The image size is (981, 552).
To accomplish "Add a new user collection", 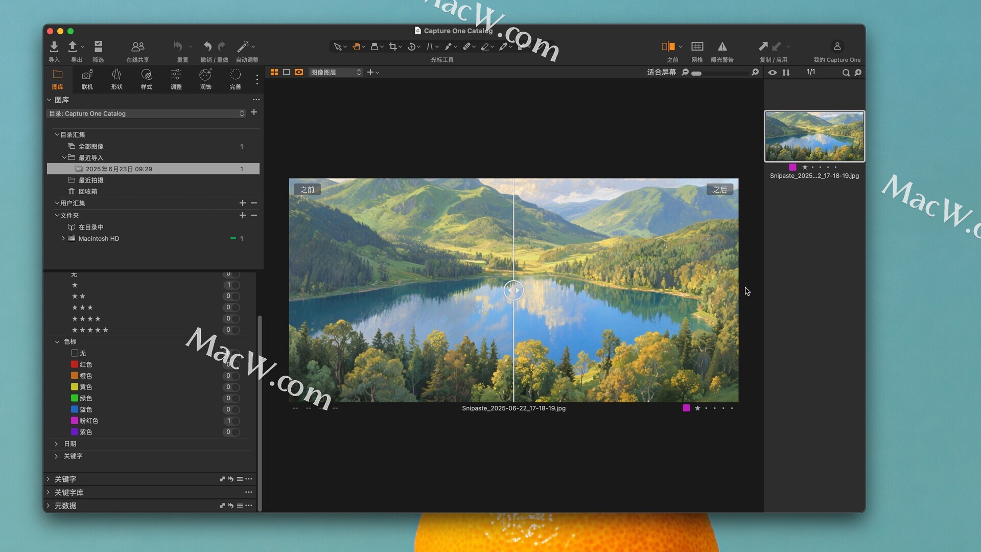I will coord(243,203).
